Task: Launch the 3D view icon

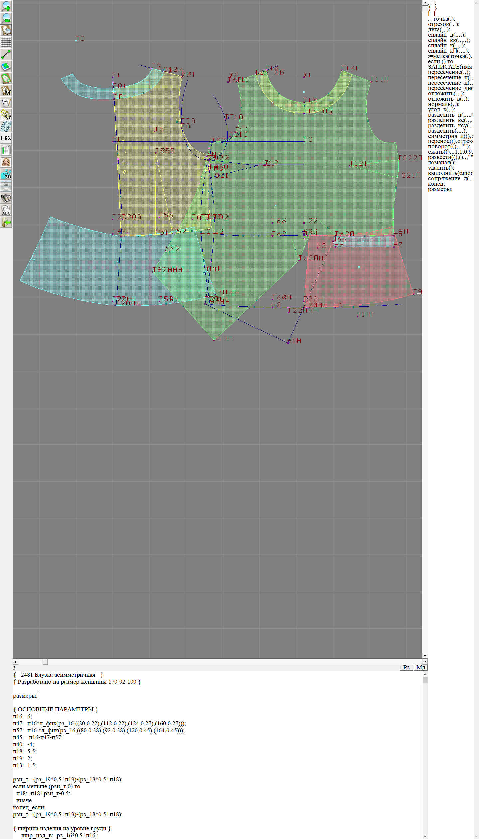Action: pyautogui.click(x=6, y=174)
